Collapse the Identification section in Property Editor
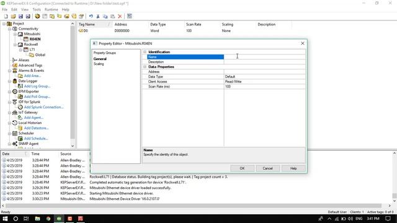The height and width of the screenshot is (223, 397). pos(145,52)
